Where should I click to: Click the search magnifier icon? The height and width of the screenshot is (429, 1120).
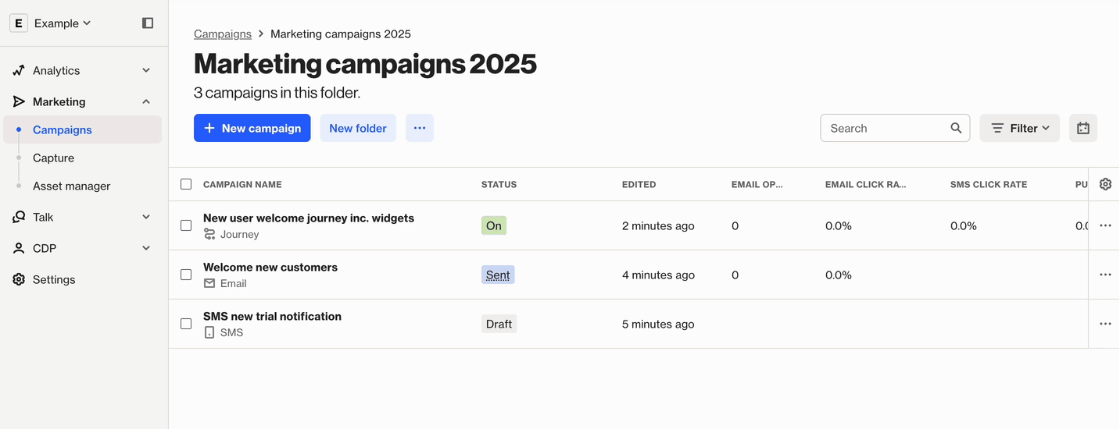coord(956,128)
